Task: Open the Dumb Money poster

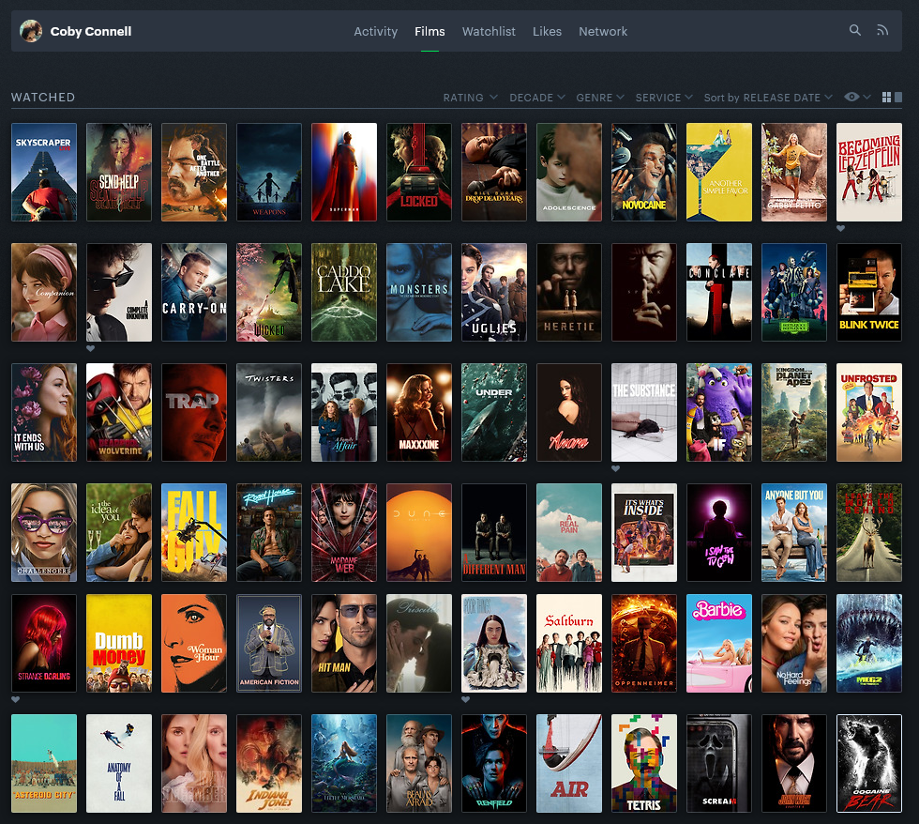Action: pyautogui.click(x=119, y=644)
